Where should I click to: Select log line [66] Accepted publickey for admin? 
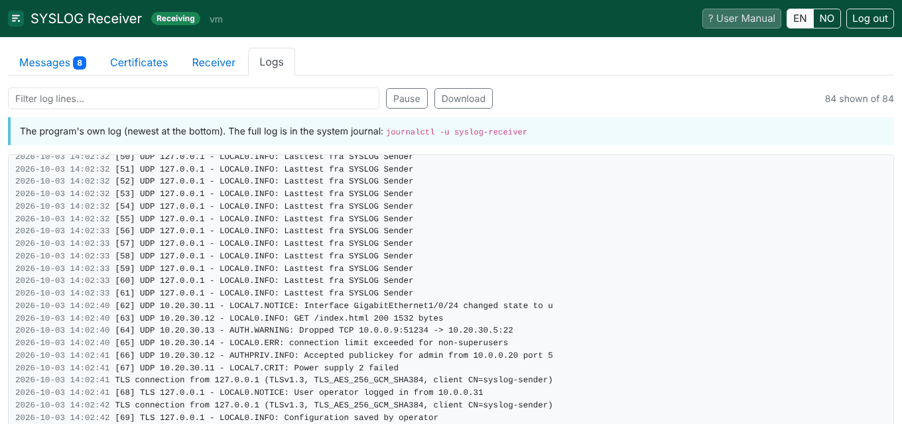point(284,355)
